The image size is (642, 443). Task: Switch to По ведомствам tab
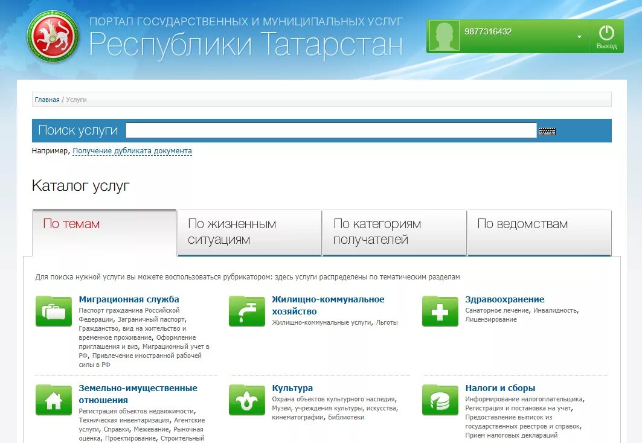point(539,232)
